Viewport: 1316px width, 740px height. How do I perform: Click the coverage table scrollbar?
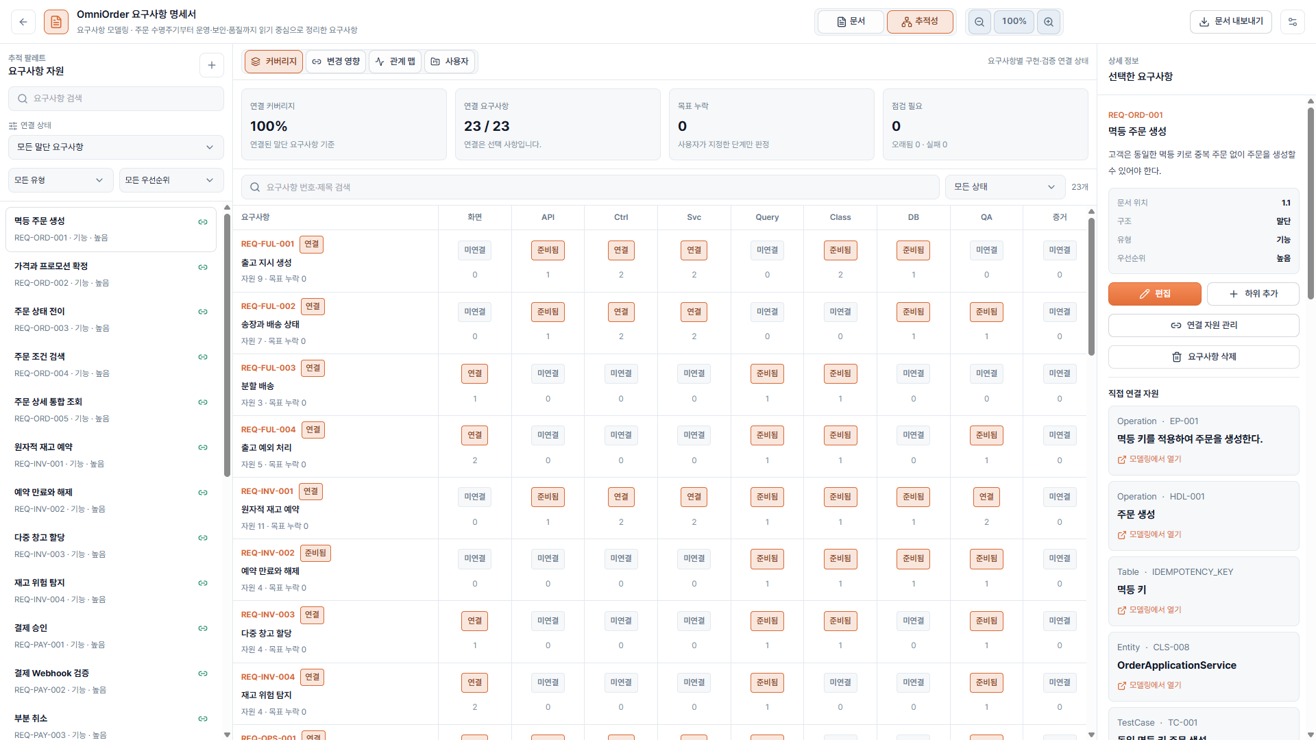tap(1091, 286)
